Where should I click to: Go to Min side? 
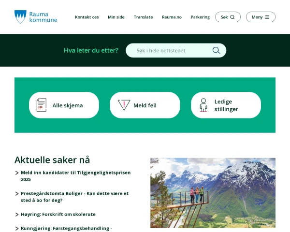(116, 17)
